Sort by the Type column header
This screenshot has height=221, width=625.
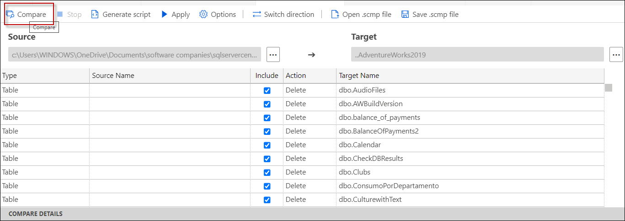click(10, 76)
